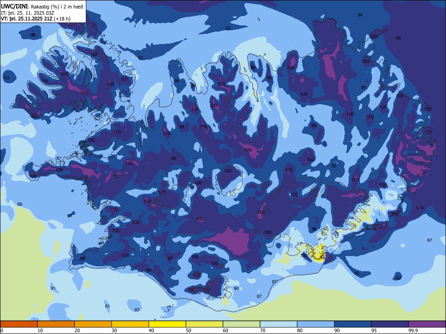Select the bright yellow 40–50 legend swatch
446x334 pixels.
click(x=167, y=324)
